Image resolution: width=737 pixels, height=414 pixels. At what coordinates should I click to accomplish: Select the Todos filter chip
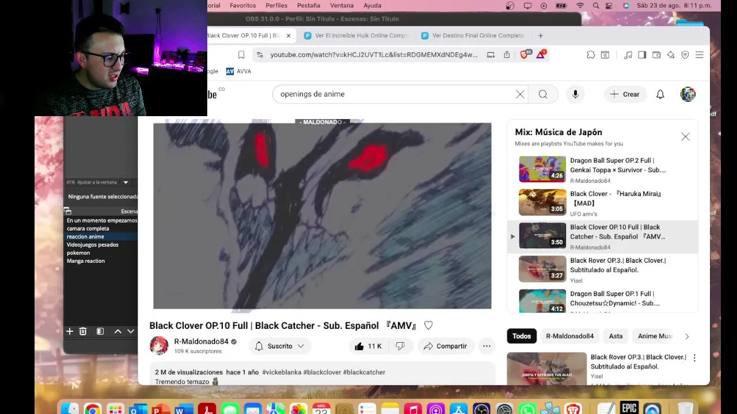tap(522, 336)
